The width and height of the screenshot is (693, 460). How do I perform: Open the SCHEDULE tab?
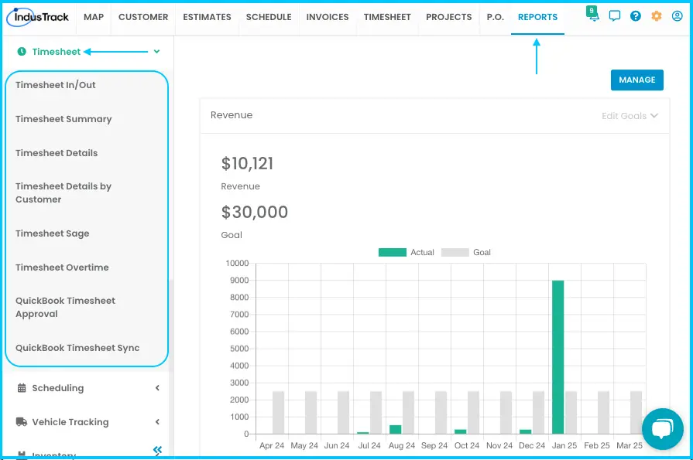pos(269,17)
